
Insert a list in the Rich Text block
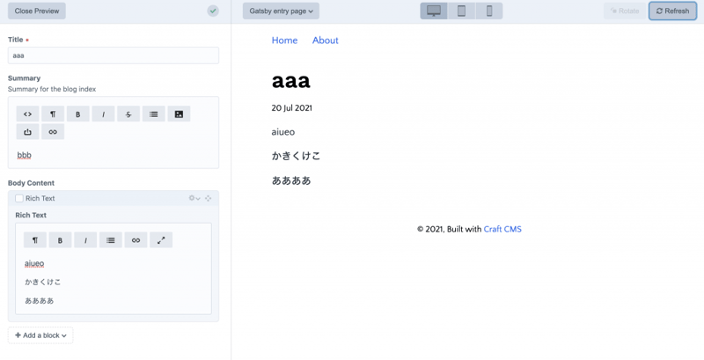tap(110, 239)
